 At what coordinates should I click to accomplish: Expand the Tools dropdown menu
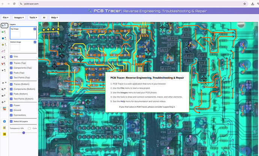point(33,18)
